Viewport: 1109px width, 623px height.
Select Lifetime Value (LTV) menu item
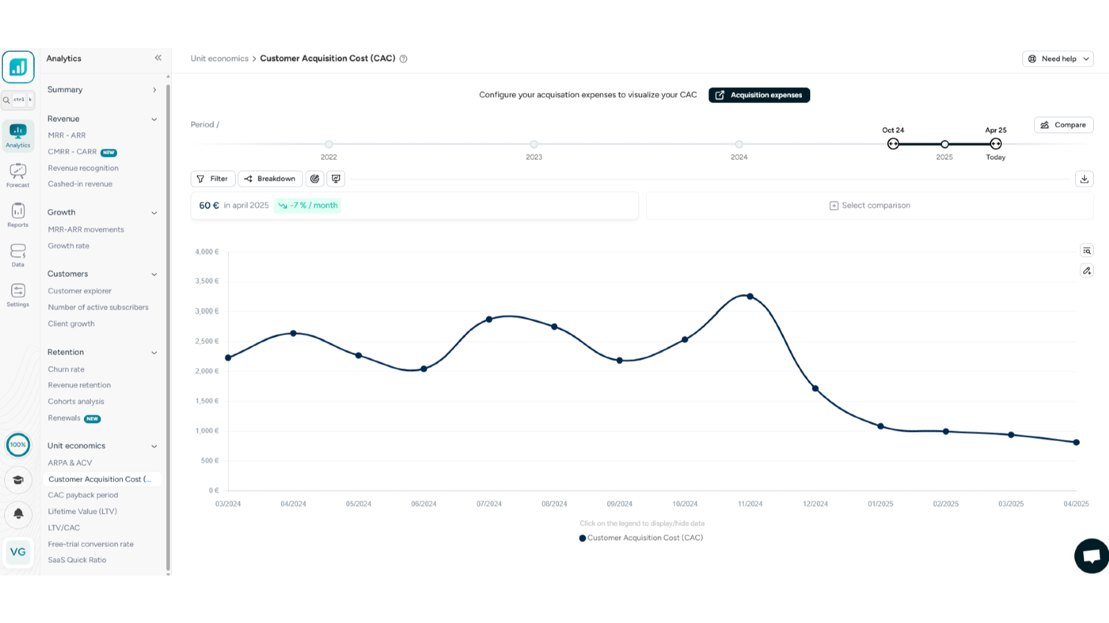point(82,512)
